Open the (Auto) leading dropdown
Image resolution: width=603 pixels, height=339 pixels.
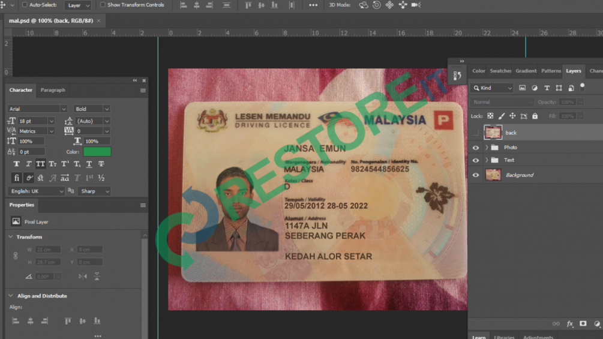[107, 121]
